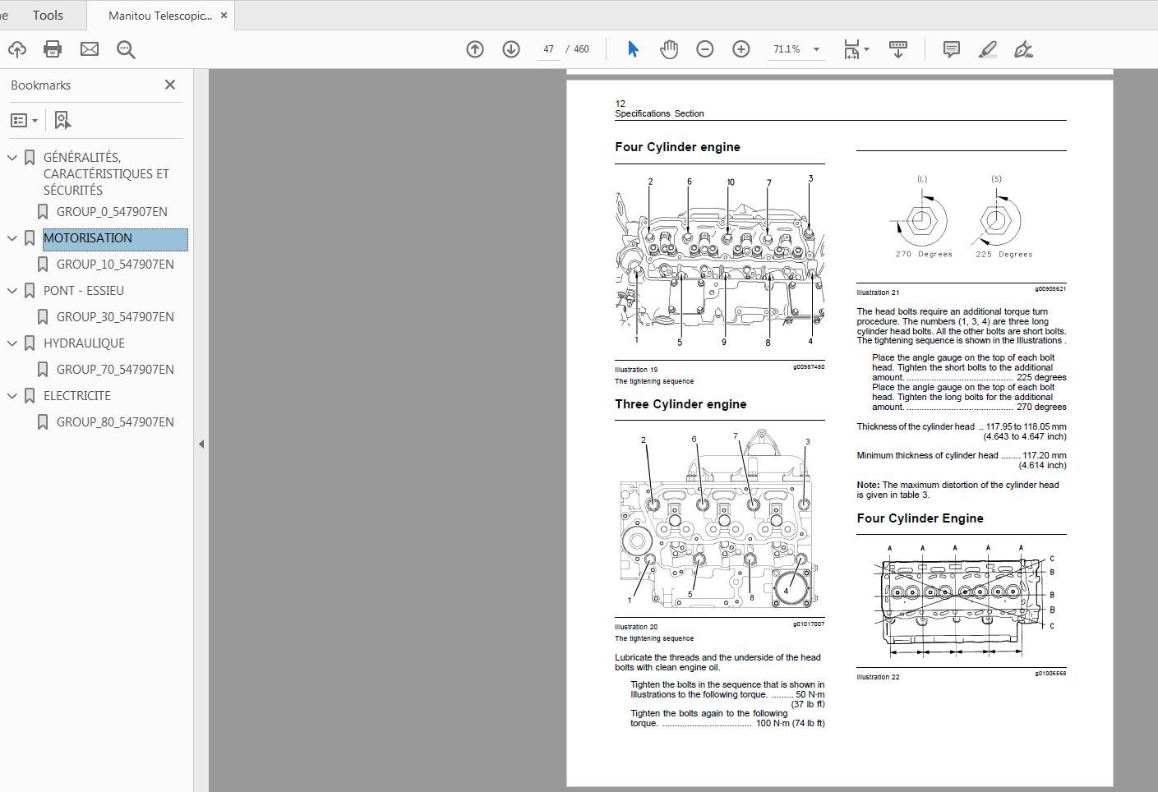Click the Print document icon
1158x792 pixels.
(53, 49)
